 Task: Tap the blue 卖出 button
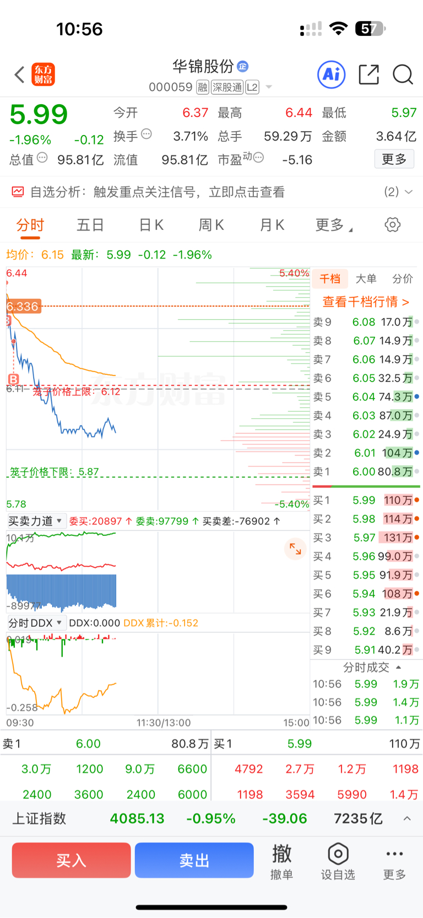click(194, 860)
